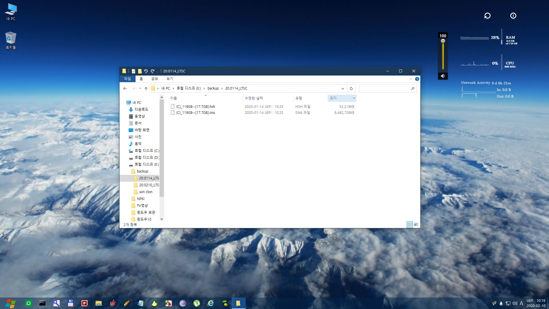Open the recent locations dropdown arrow
This screenshot has width=549, height=309.
(140, 88)
